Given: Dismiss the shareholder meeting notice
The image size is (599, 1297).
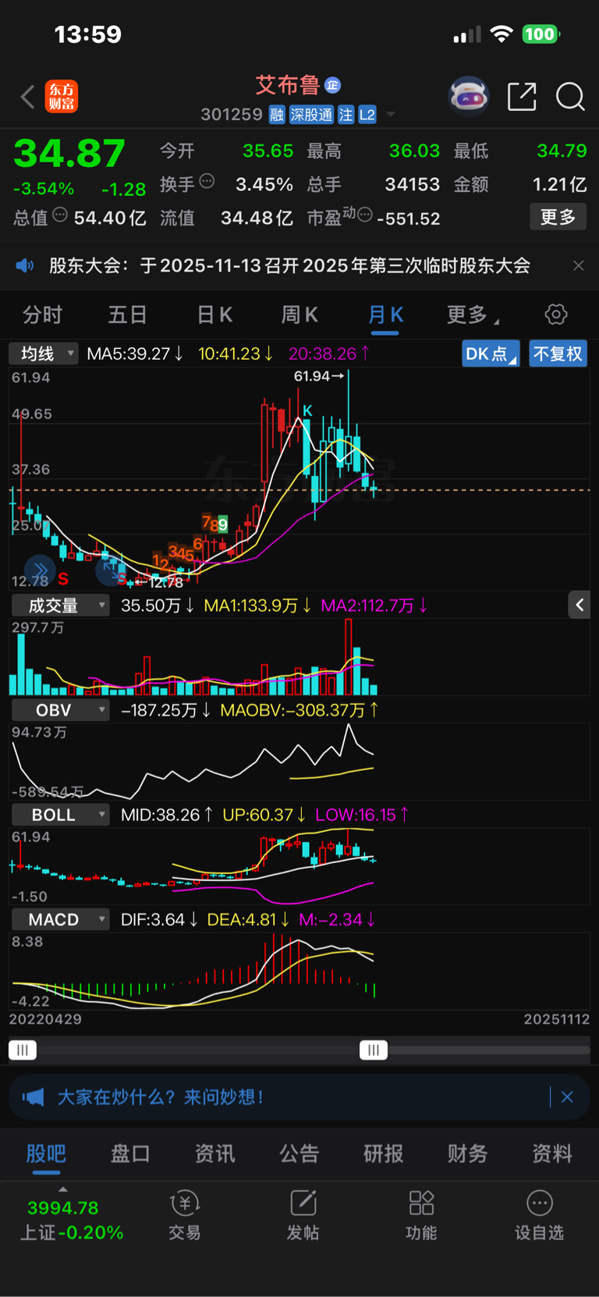Looking at the screenshot, I should tap(578, 265).
